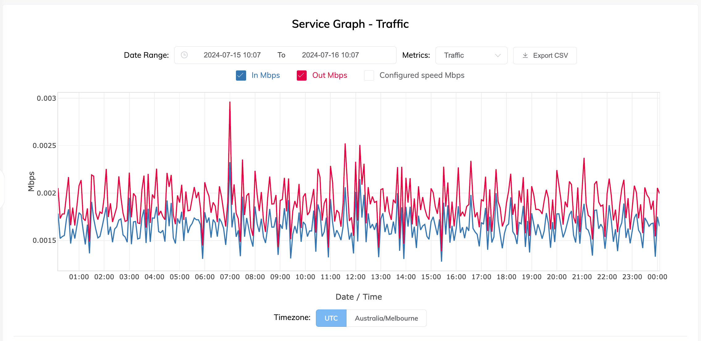Click the start date field showing 2024-07-15
The height and width of the screenshot is (341, 701).
(233, 55)
